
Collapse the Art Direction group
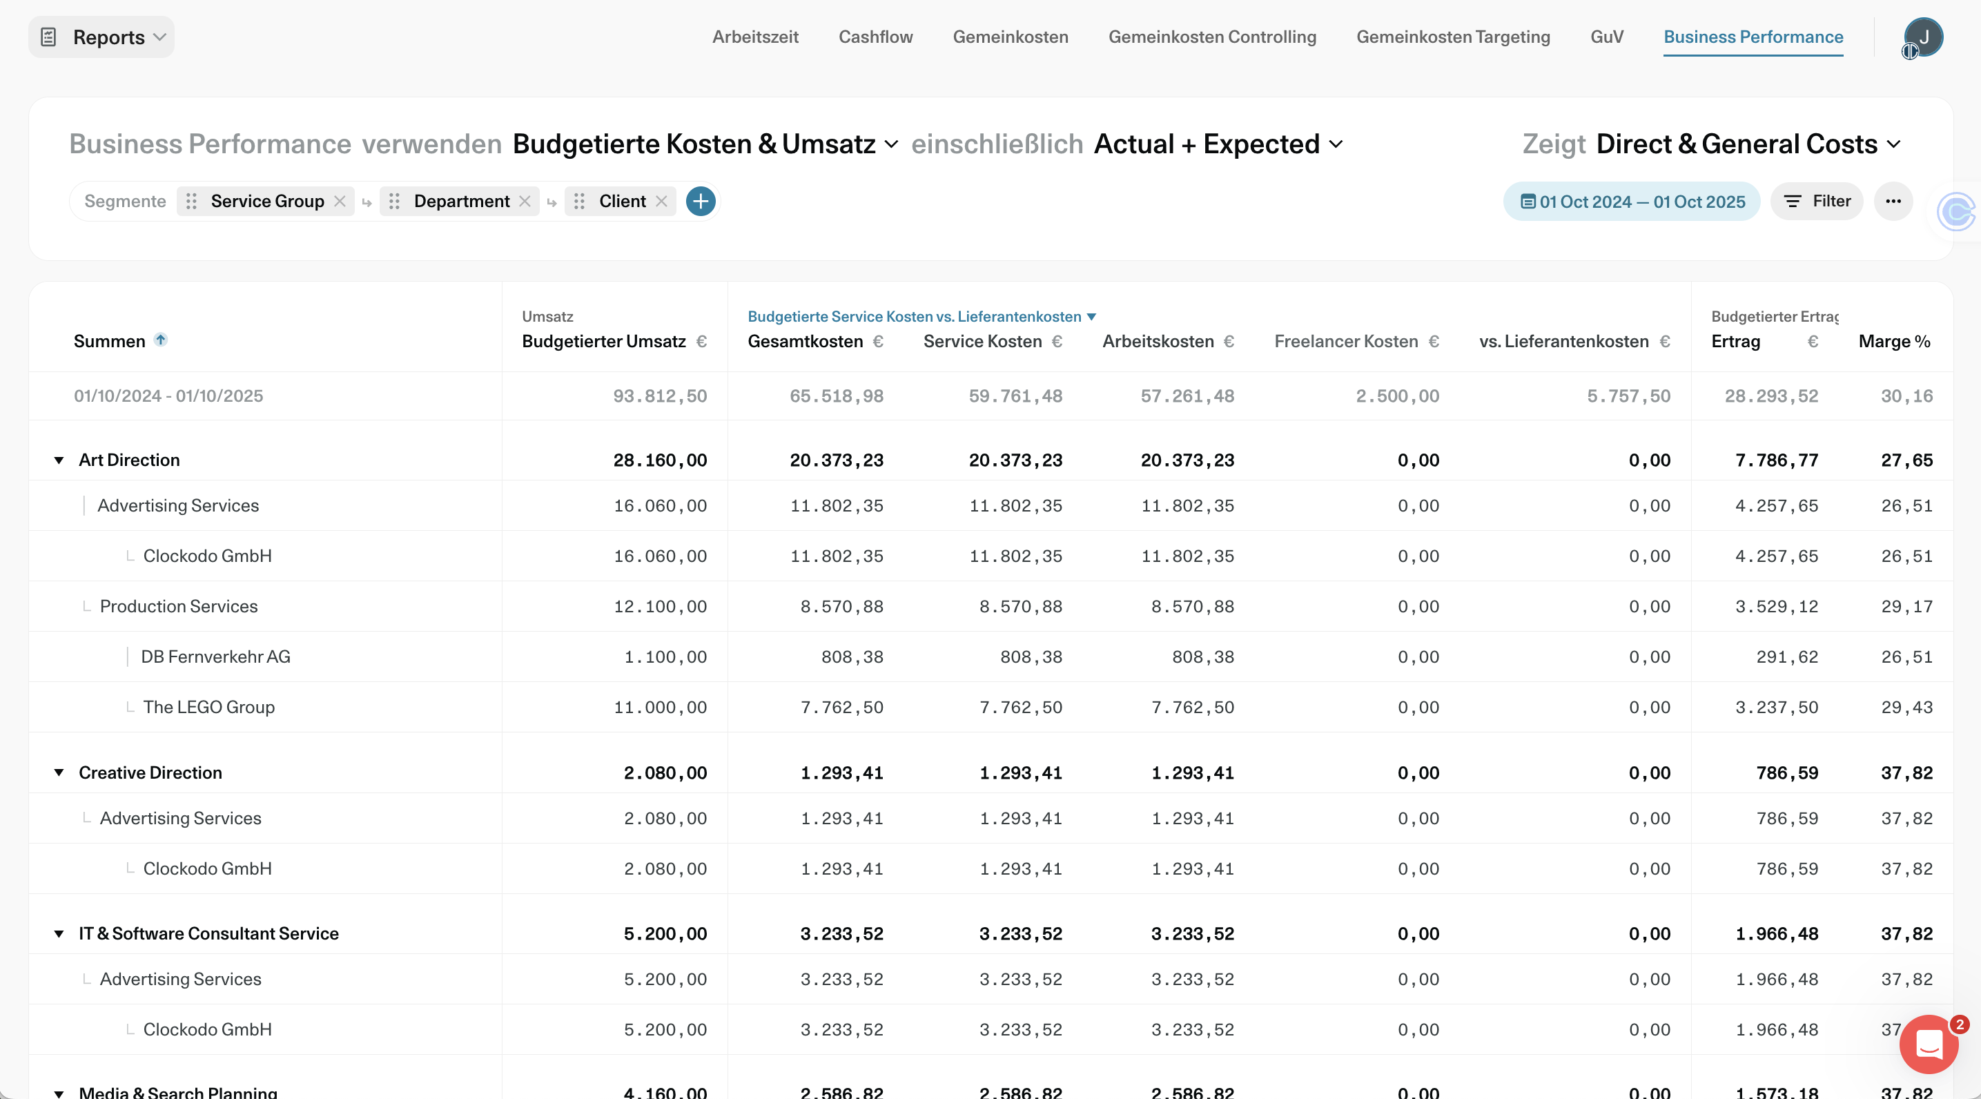point(59,460)
